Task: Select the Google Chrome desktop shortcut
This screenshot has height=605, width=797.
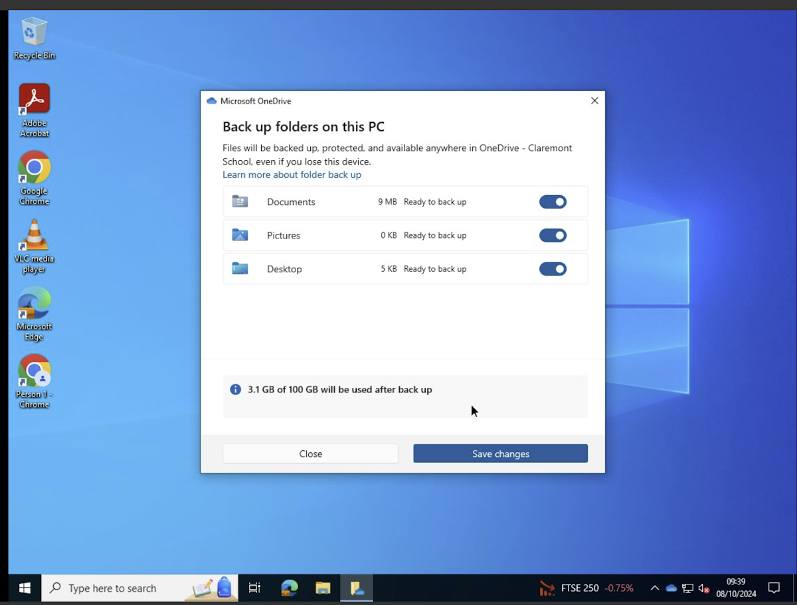Action: (35, 178)
